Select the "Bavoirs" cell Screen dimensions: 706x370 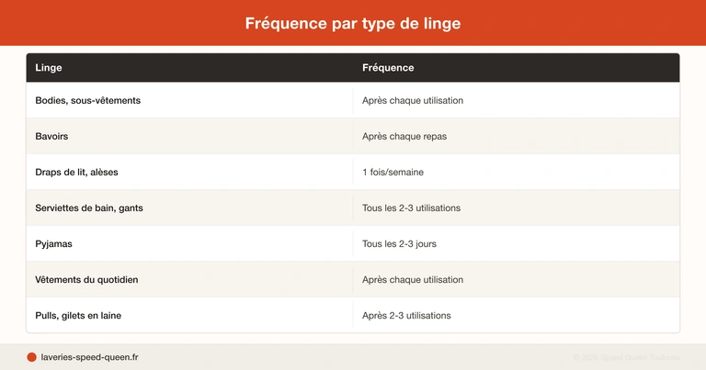point(52,136)
